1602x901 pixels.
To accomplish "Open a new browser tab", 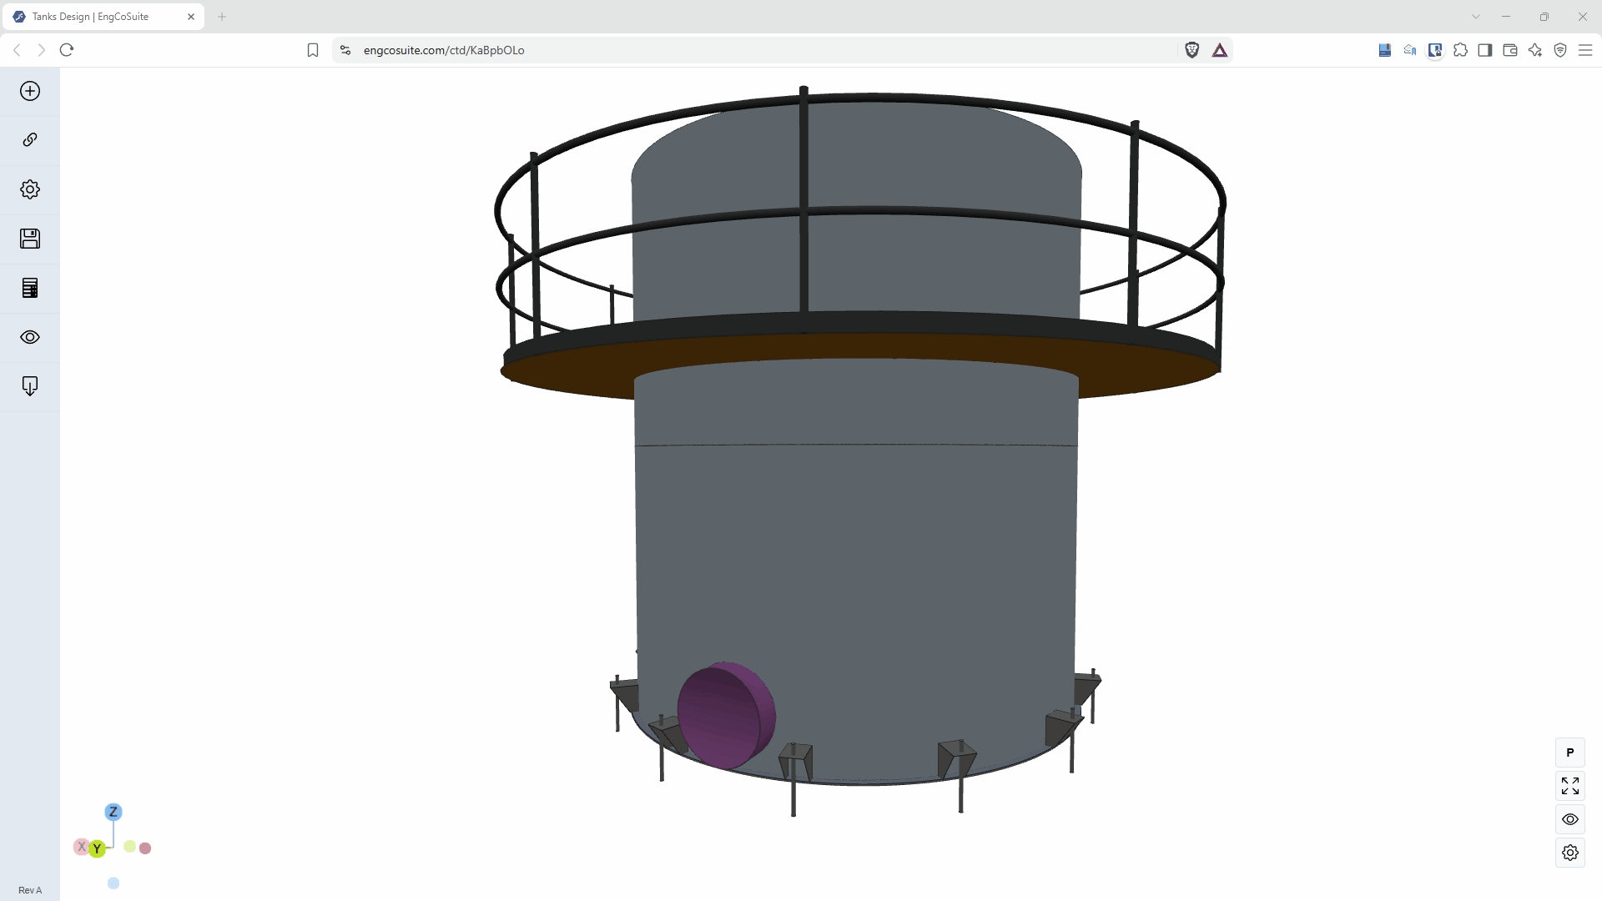I will coord(222,17).
